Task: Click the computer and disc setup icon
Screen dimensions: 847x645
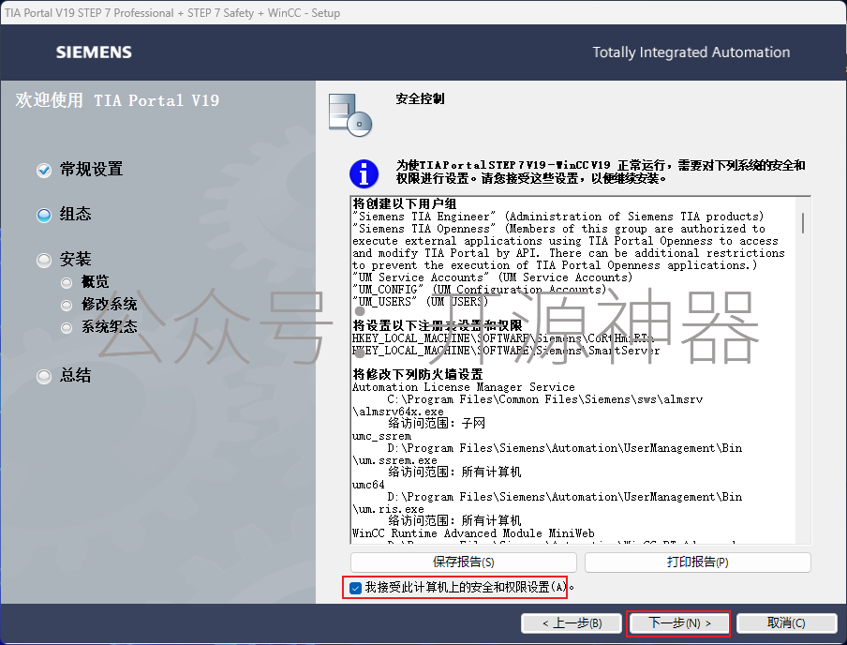Action: (x=350, y=115)
